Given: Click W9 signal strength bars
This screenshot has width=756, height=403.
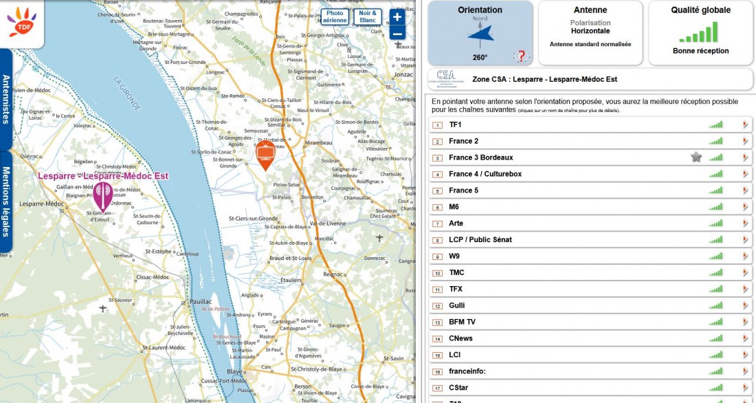Looking at the screenshot, I should (716, 256).
